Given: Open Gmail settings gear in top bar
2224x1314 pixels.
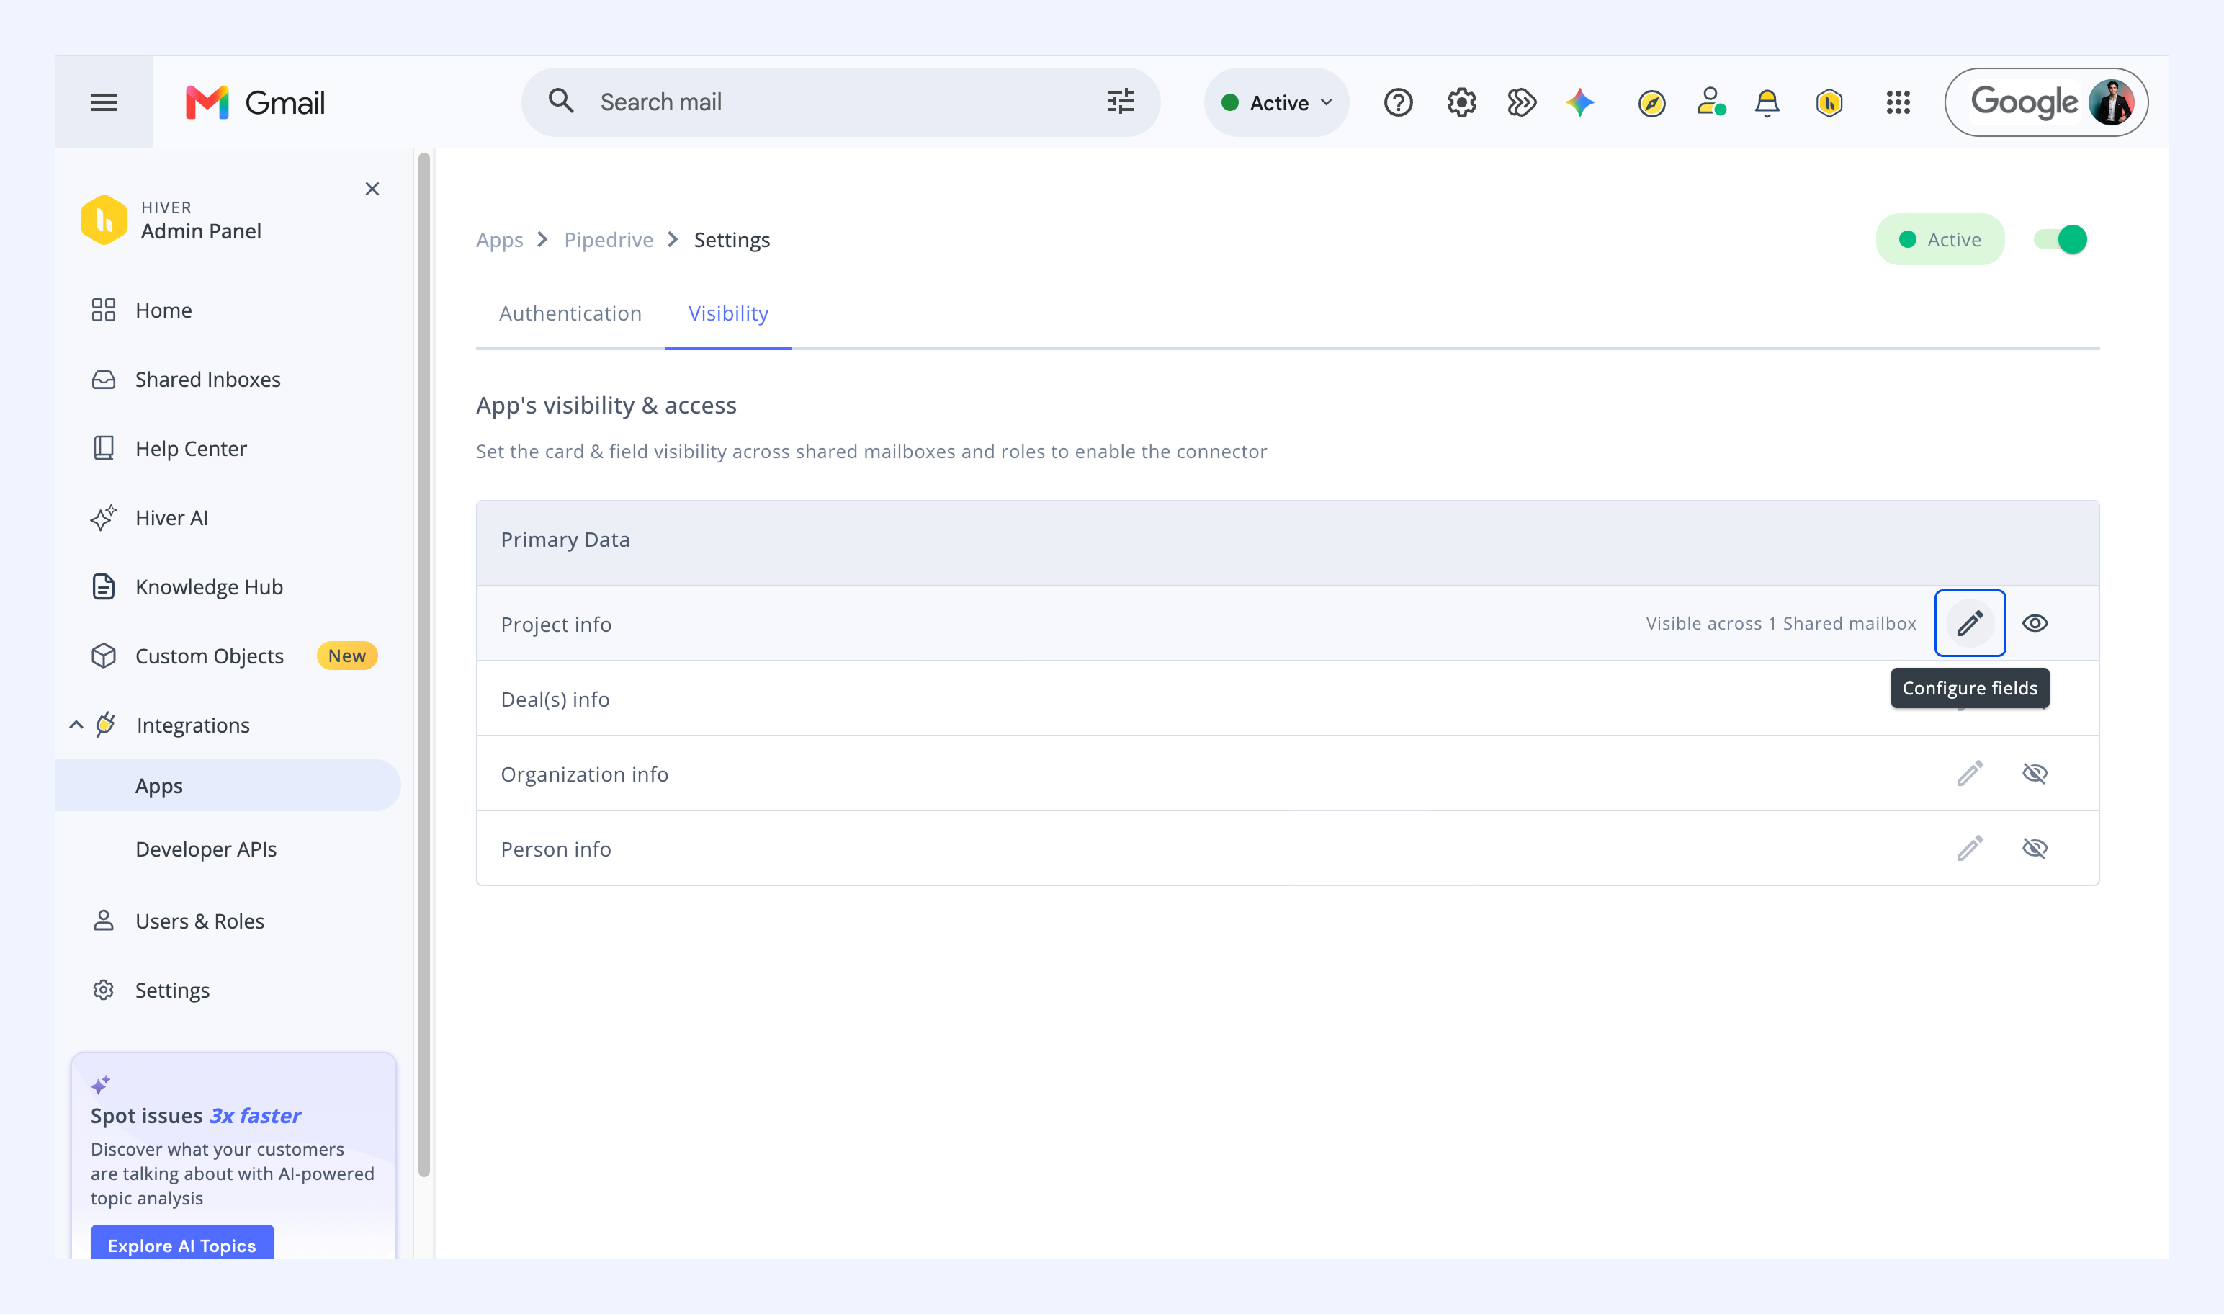Looking at the screenshot, I should coord(1462,103).
